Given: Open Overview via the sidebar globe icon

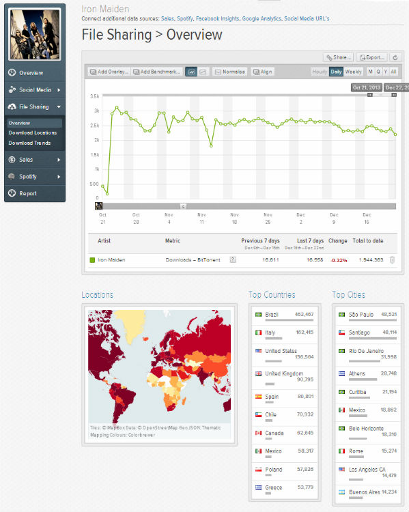Looking at the screenshot, I should (x=12, y=72).
